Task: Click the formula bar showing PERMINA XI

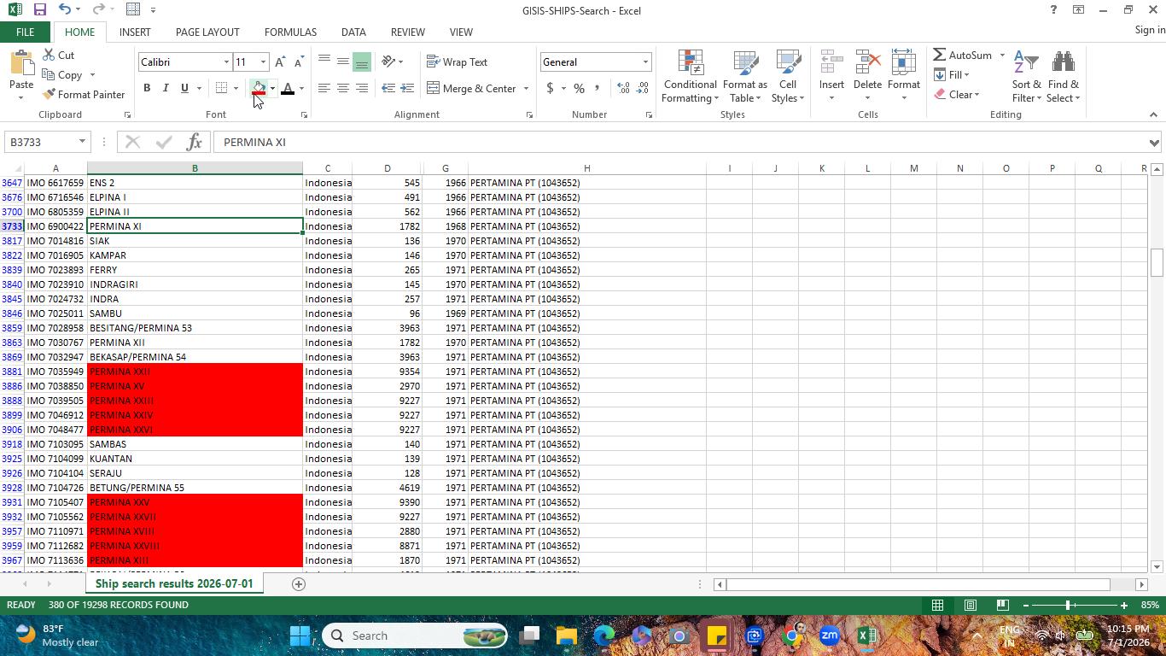Action: [x=679, y=142]
